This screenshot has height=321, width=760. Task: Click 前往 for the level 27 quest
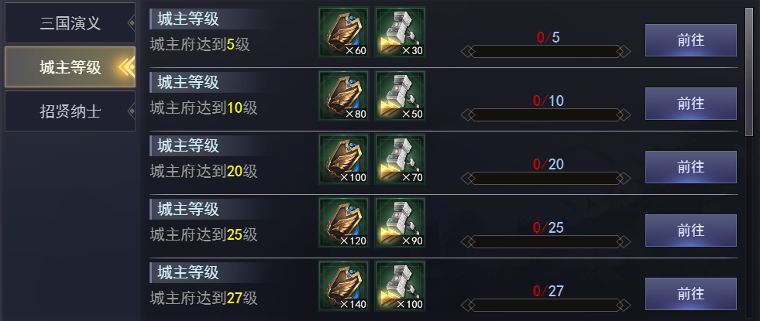tap(691, 294)
